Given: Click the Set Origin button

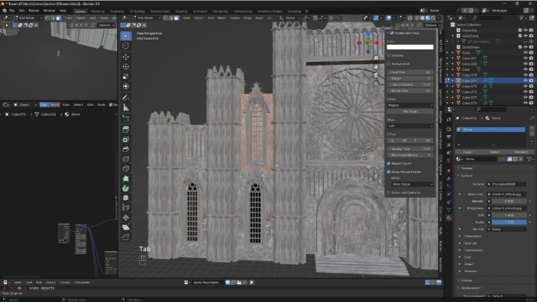Looking at the screenshot, I should coord(410,112).
